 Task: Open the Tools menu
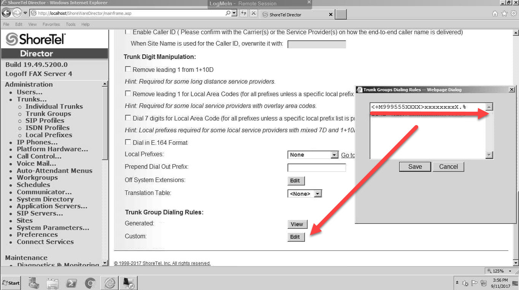coord(71,24)
